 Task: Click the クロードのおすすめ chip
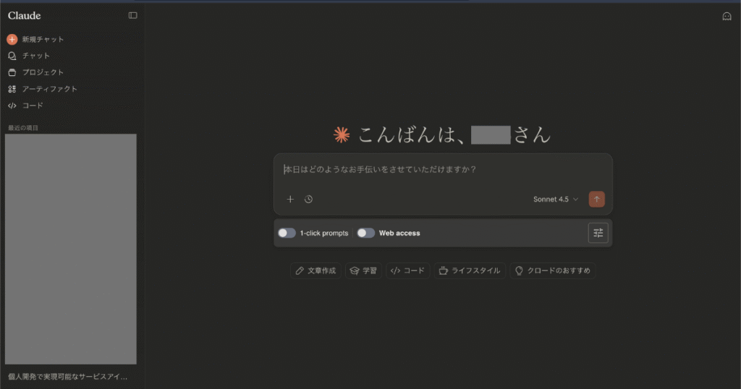click(x=552, y=270)
